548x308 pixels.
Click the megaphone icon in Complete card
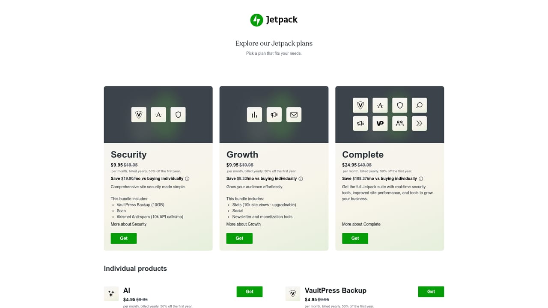point(360,124)
